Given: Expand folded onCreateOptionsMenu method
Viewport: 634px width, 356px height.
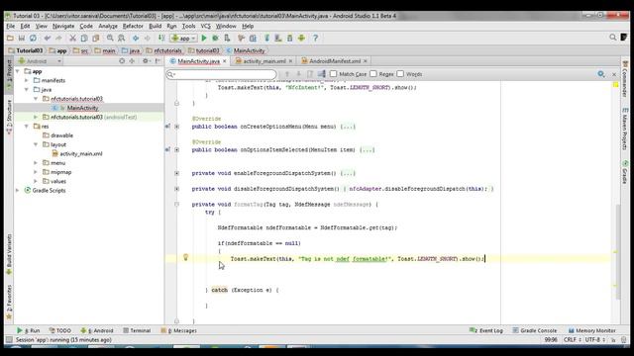Looking at the screenshot, I should tap(176, 127).
